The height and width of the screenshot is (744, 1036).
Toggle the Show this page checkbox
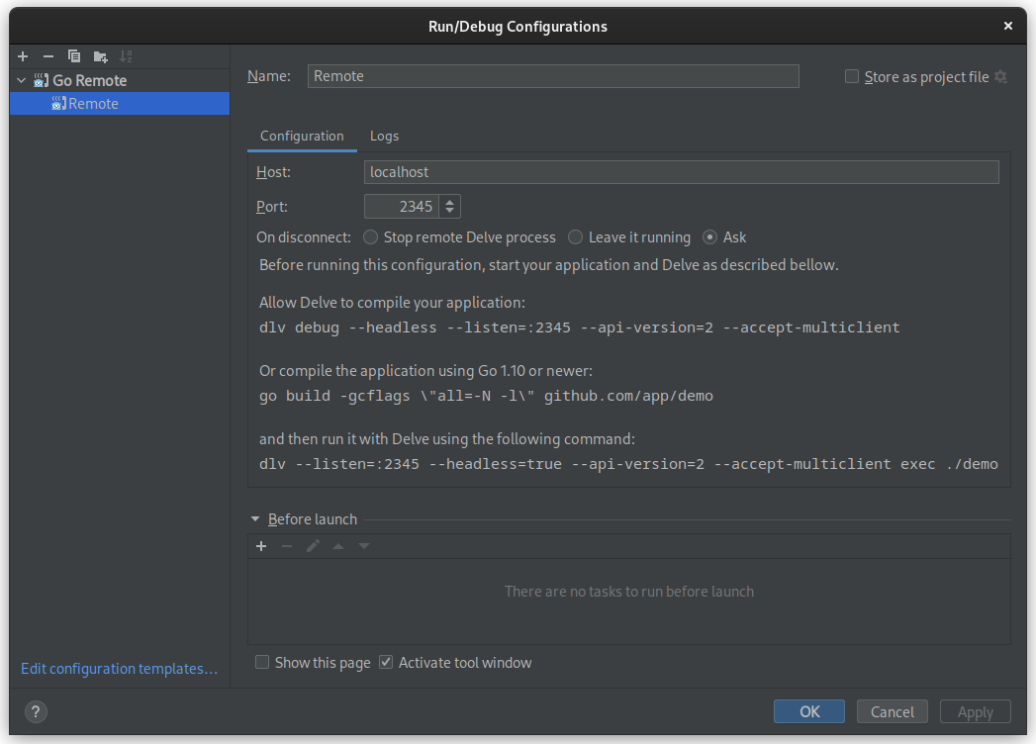click(x=262, y=663)
